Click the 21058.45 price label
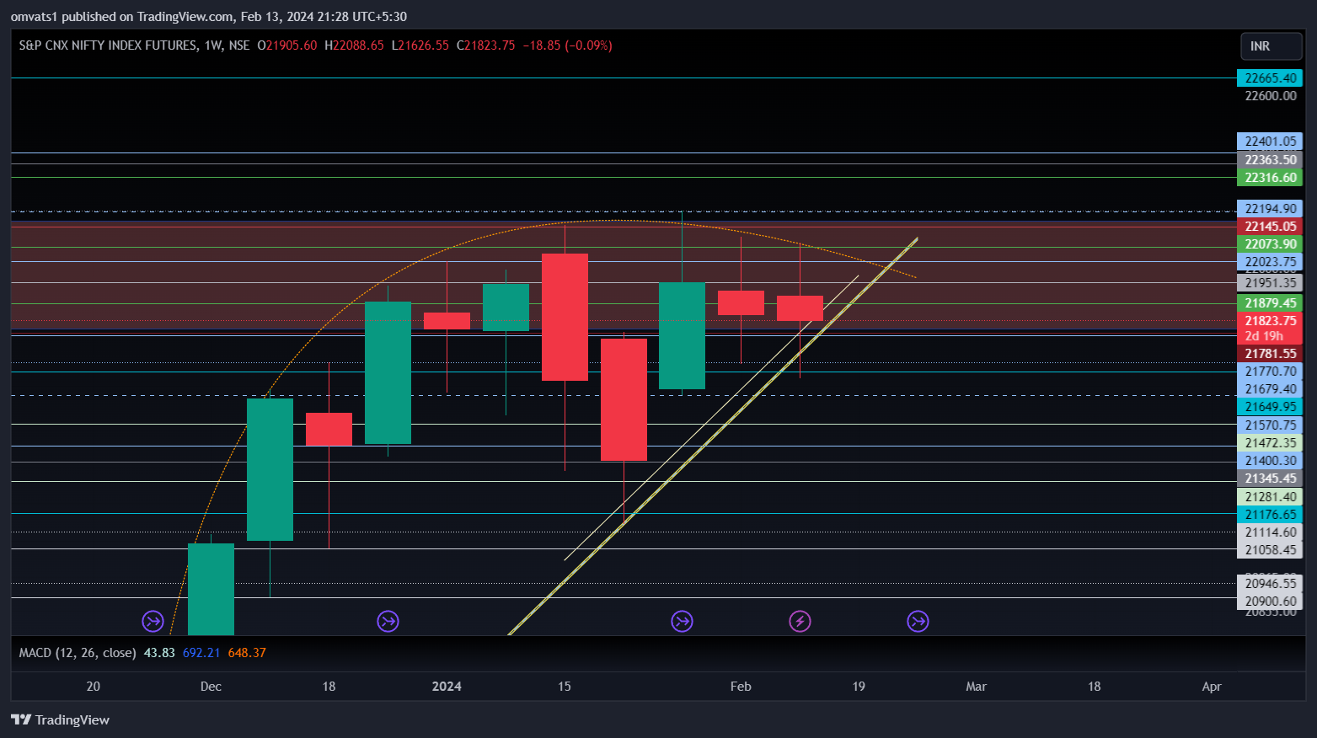The height and width of the screenshot is (738, 1317). (x=1270, y=550)
